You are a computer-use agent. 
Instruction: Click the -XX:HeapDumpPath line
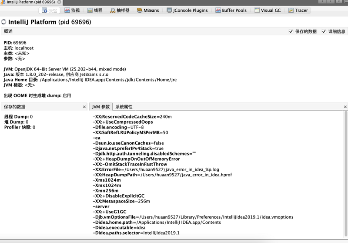click(162, 175)
